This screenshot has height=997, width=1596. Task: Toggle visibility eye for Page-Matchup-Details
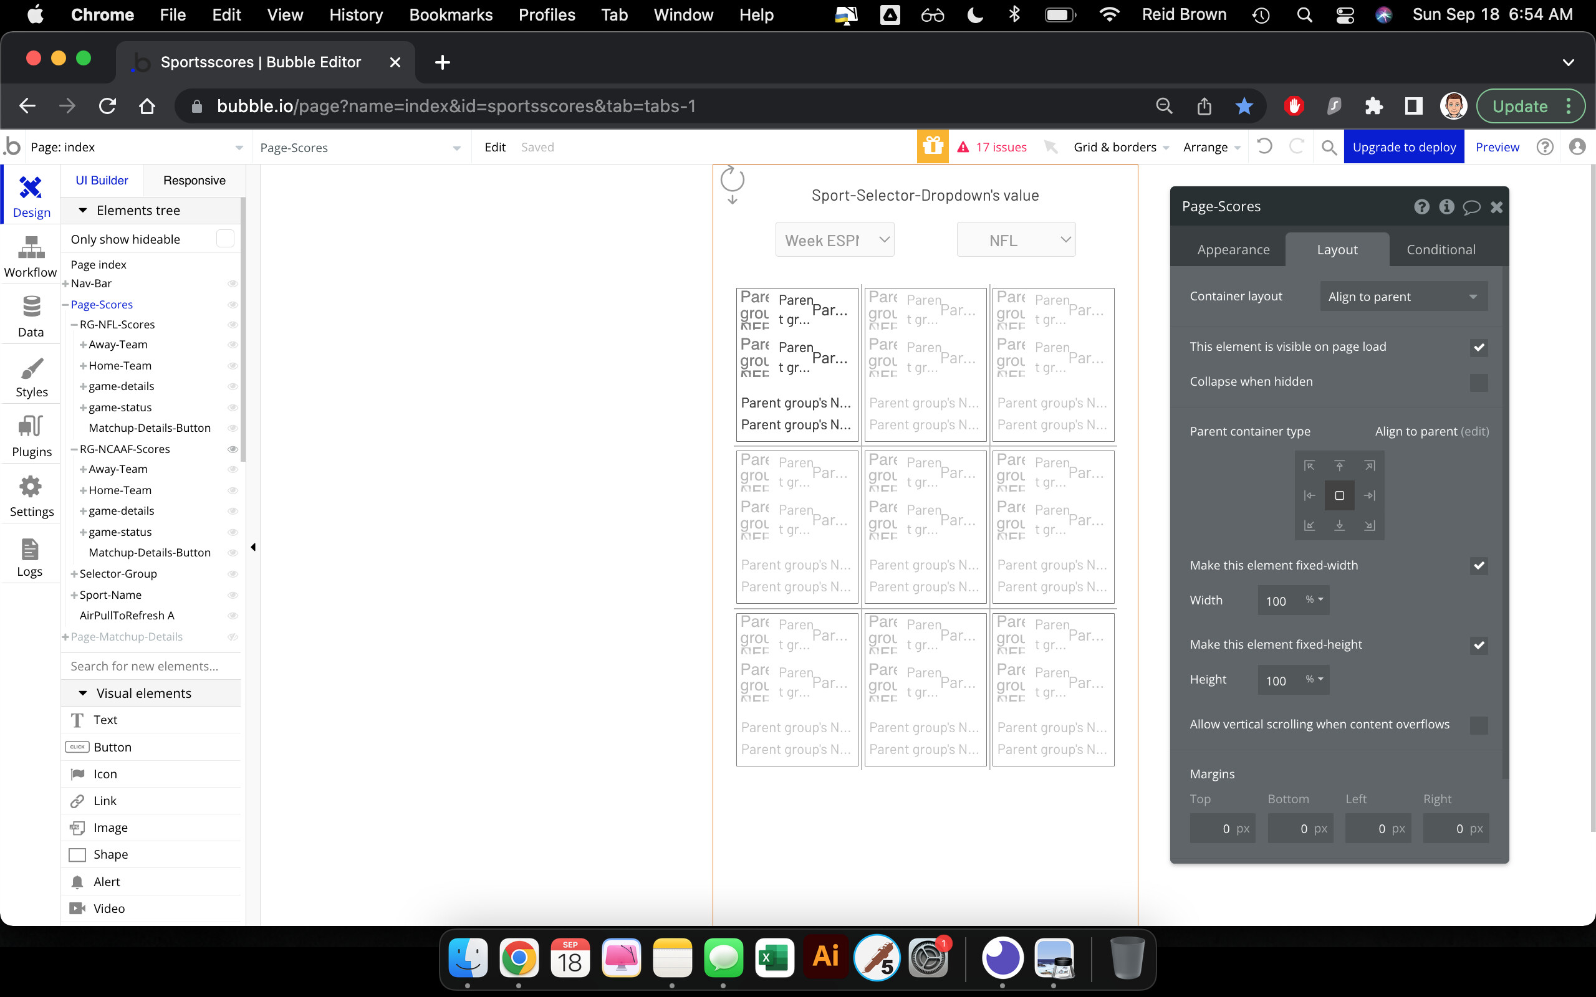(x=233, y=637)
